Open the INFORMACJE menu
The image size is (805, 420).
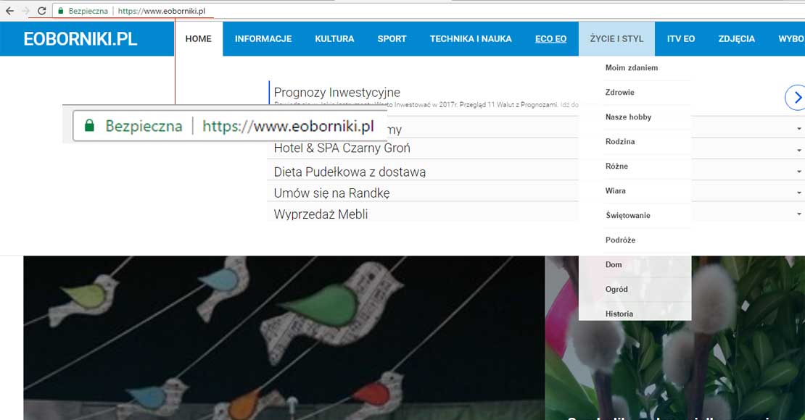coord(263,39)
